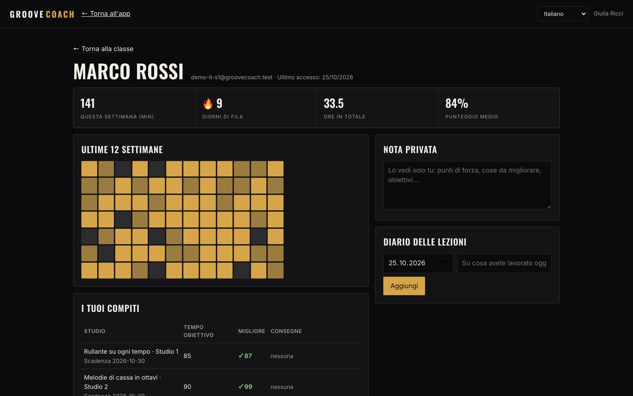Click the 141 weekly minutes value
Screen dimensions: 633x396
point(87,103)
